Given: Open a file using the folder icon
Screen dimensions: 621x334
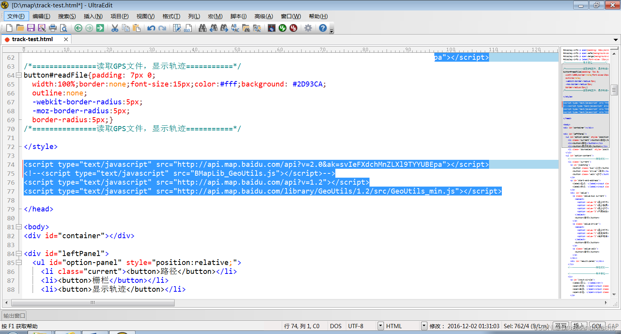Looking at the screenshot, I should pyautogui.click(x=20, y=28).
